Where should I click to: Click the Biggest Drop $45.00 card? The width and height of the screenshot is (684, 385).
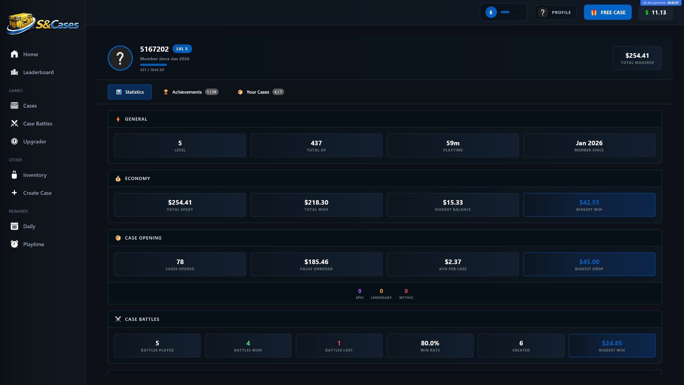pyautogui.click(x=589, y=264)
